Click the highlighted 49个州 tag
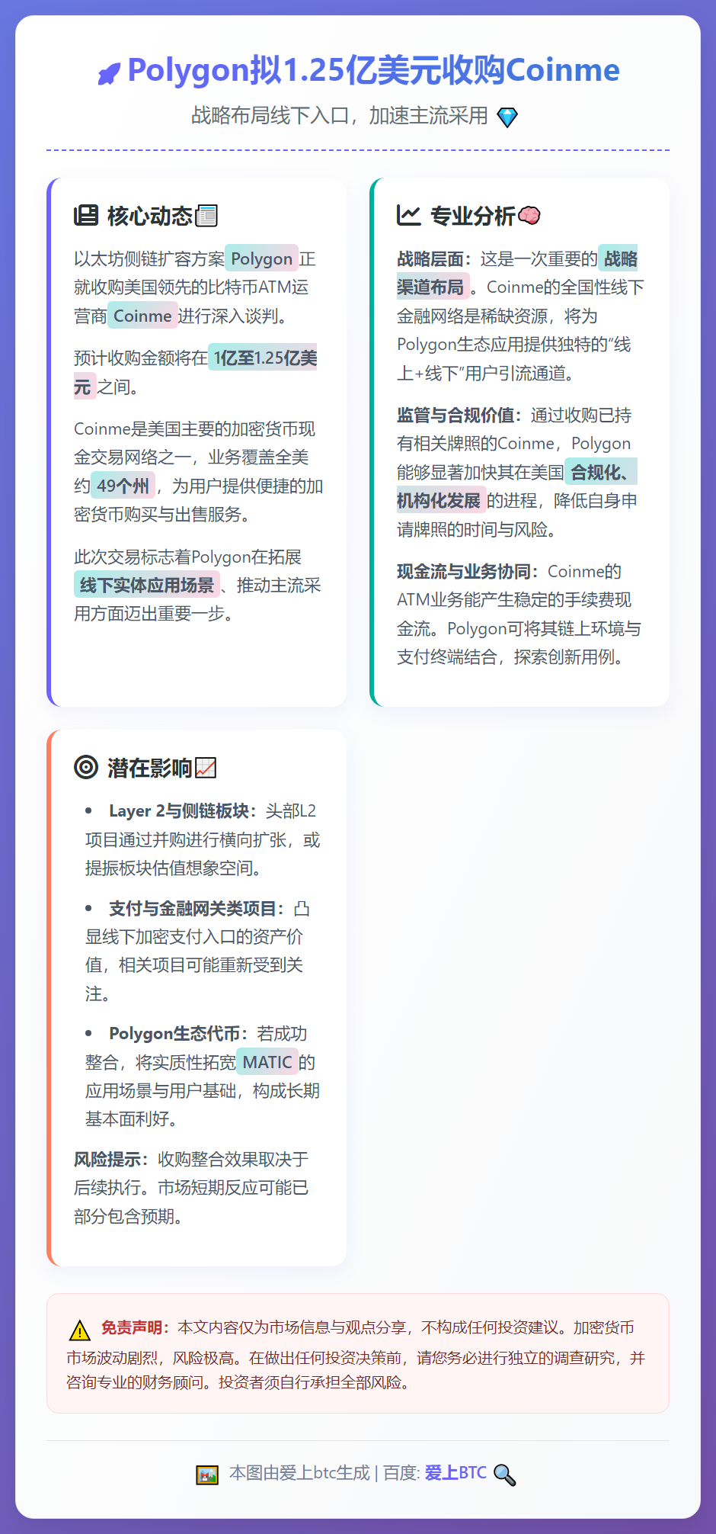The width and height of the screenshot is (716, 1534). click(x=123, y=486)
